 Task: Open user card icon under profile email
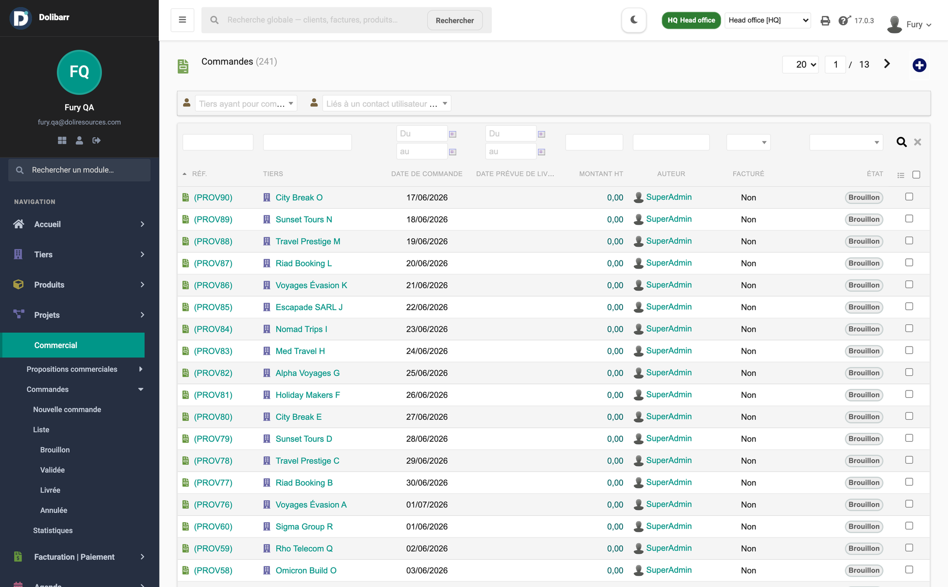point(79,140)
